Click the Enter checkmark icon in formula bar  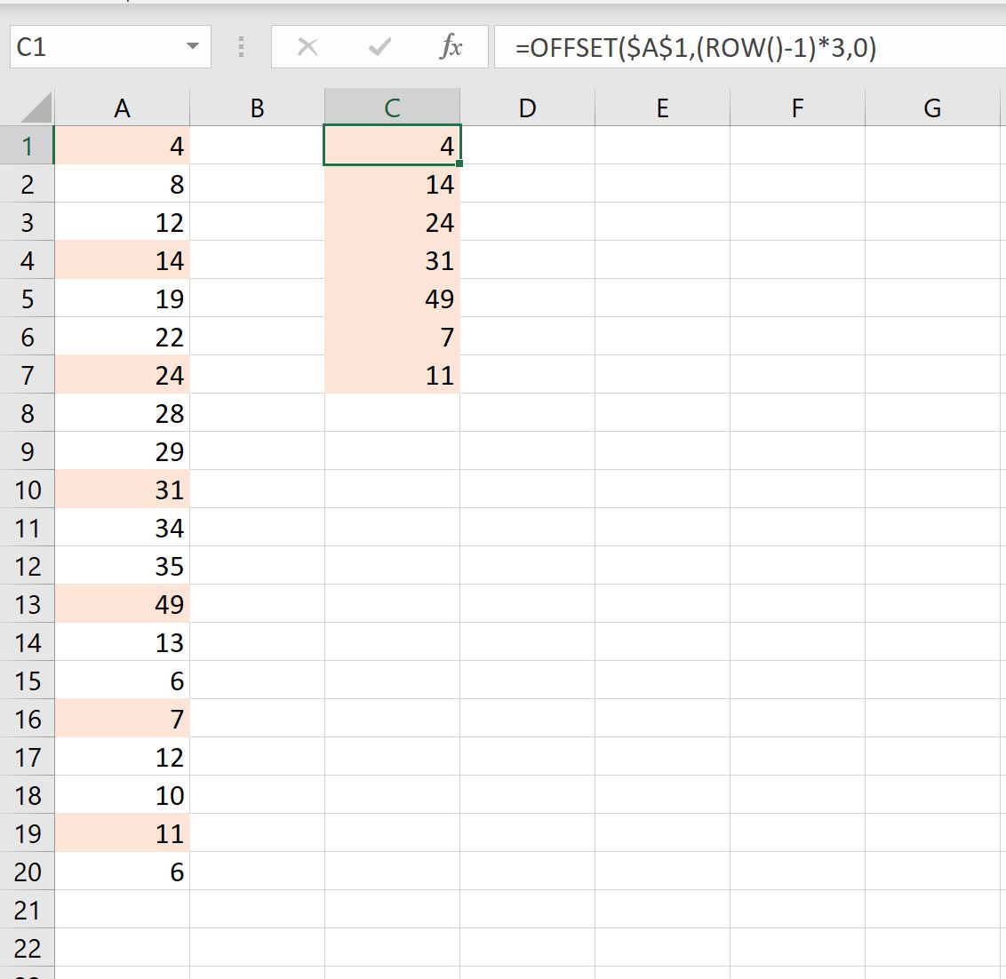[x=379, y=47]
